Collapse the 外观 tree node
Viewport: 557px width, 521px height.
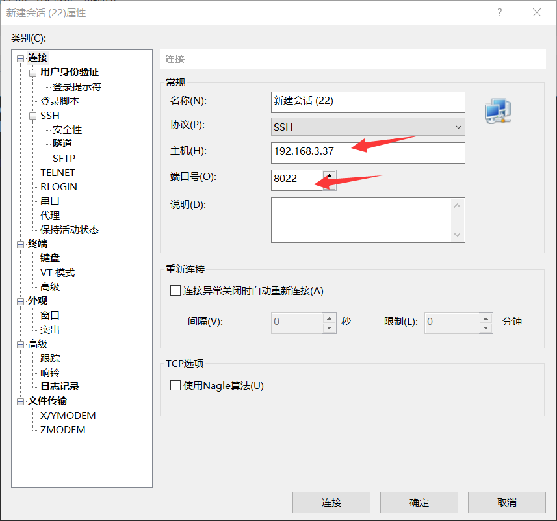(21, 301)
